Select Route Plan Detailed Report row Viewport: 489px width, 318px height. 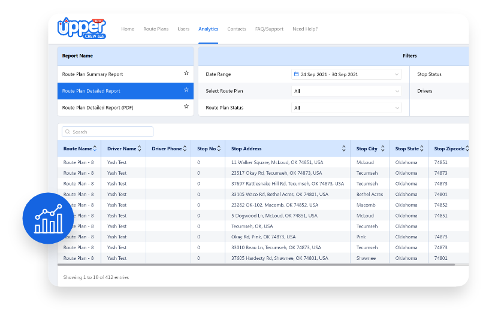125,91
